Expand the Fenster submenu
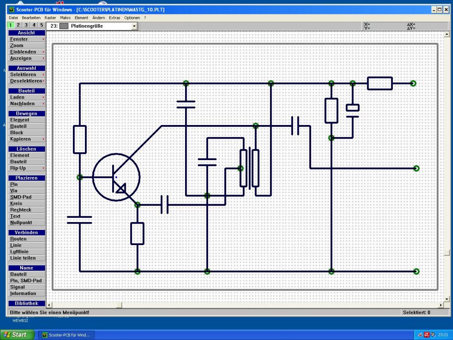Image resolution: width=453 pixels, height=340 pixels. [27, 39]
